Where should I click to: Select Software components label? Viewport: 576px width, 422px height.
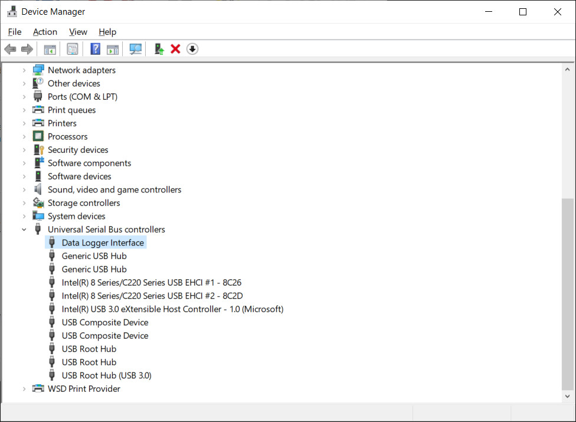(x=89, y=163)
